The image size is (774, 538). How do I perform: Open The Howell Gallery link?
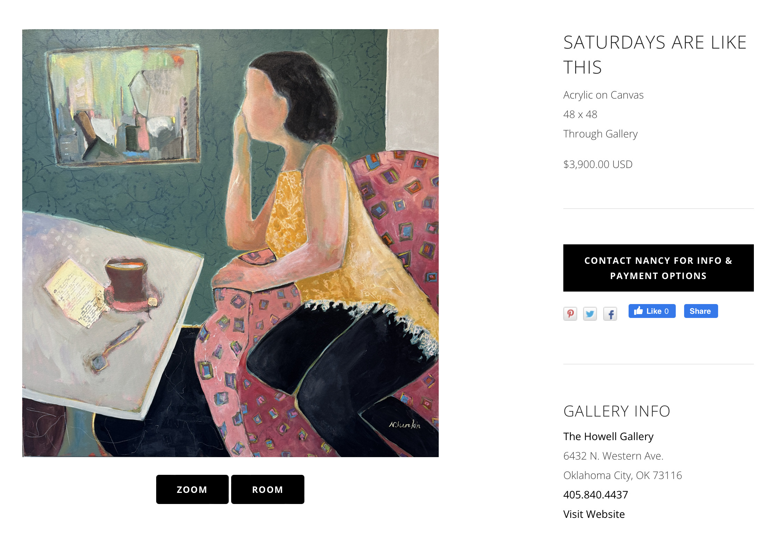point(608,436)
